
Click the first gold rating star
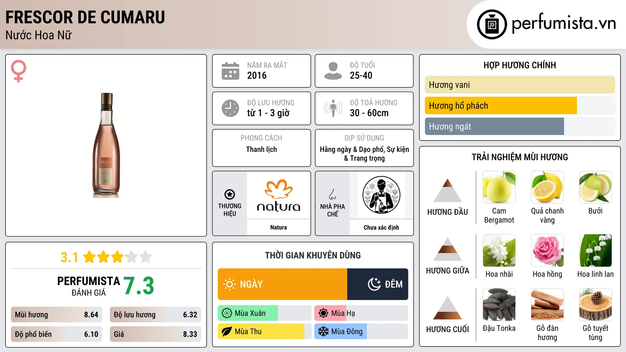pyautogui.click(x=90, y=257)
